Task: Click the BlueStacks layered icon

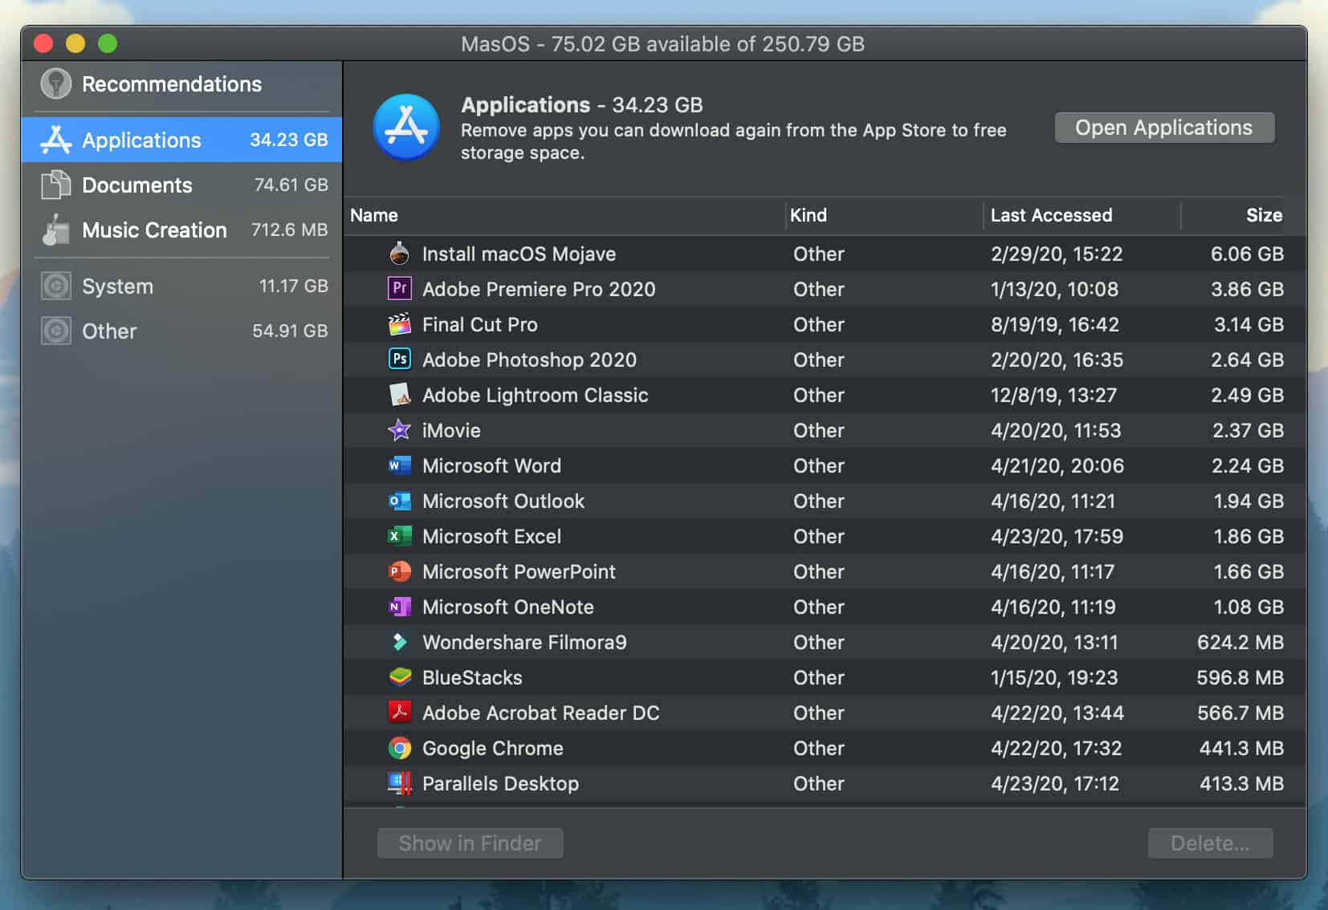Action: coord(399,677)
